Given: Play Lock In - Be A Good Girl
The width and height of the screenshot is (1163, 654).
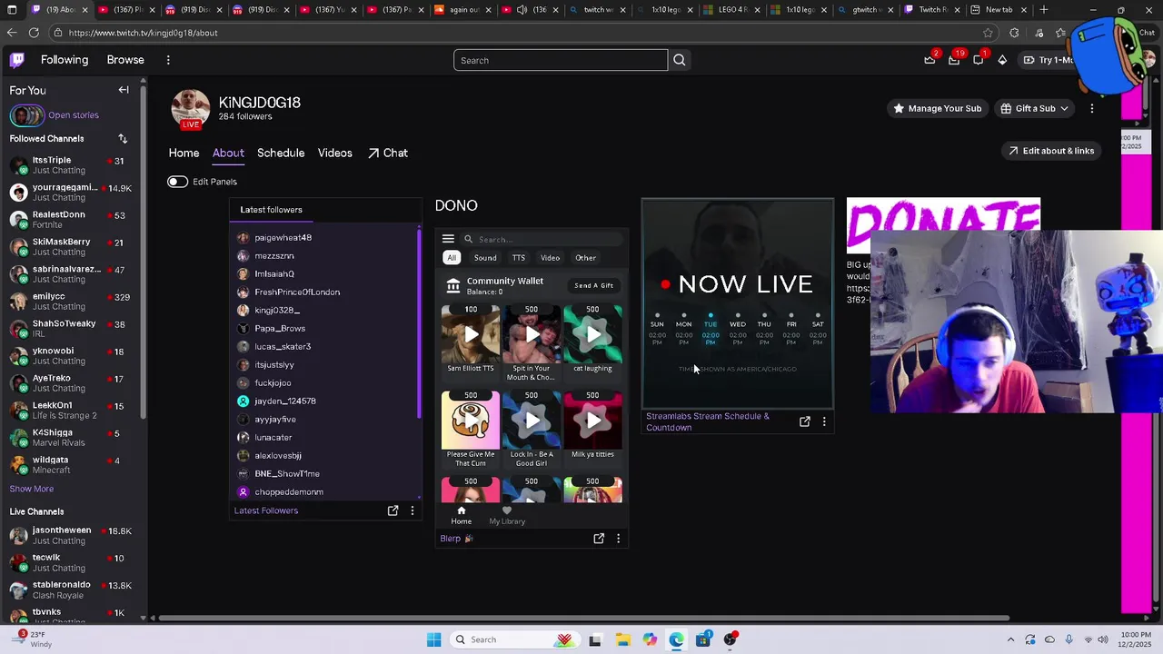Looking at the screenshot, I should [x=532, y=421].
